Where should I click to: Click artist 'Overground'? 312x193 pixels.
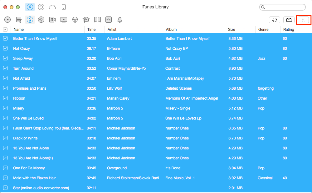point(117,168)
